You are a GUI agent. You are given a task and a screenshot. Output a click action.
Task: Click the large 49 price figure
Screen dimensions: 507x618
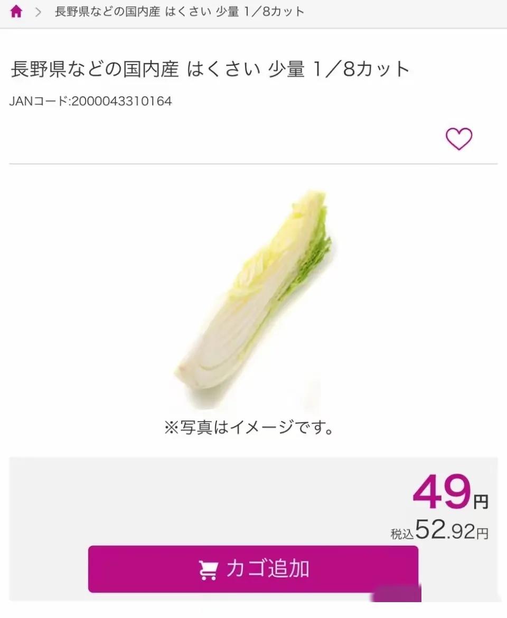click(x=442, y=492)
